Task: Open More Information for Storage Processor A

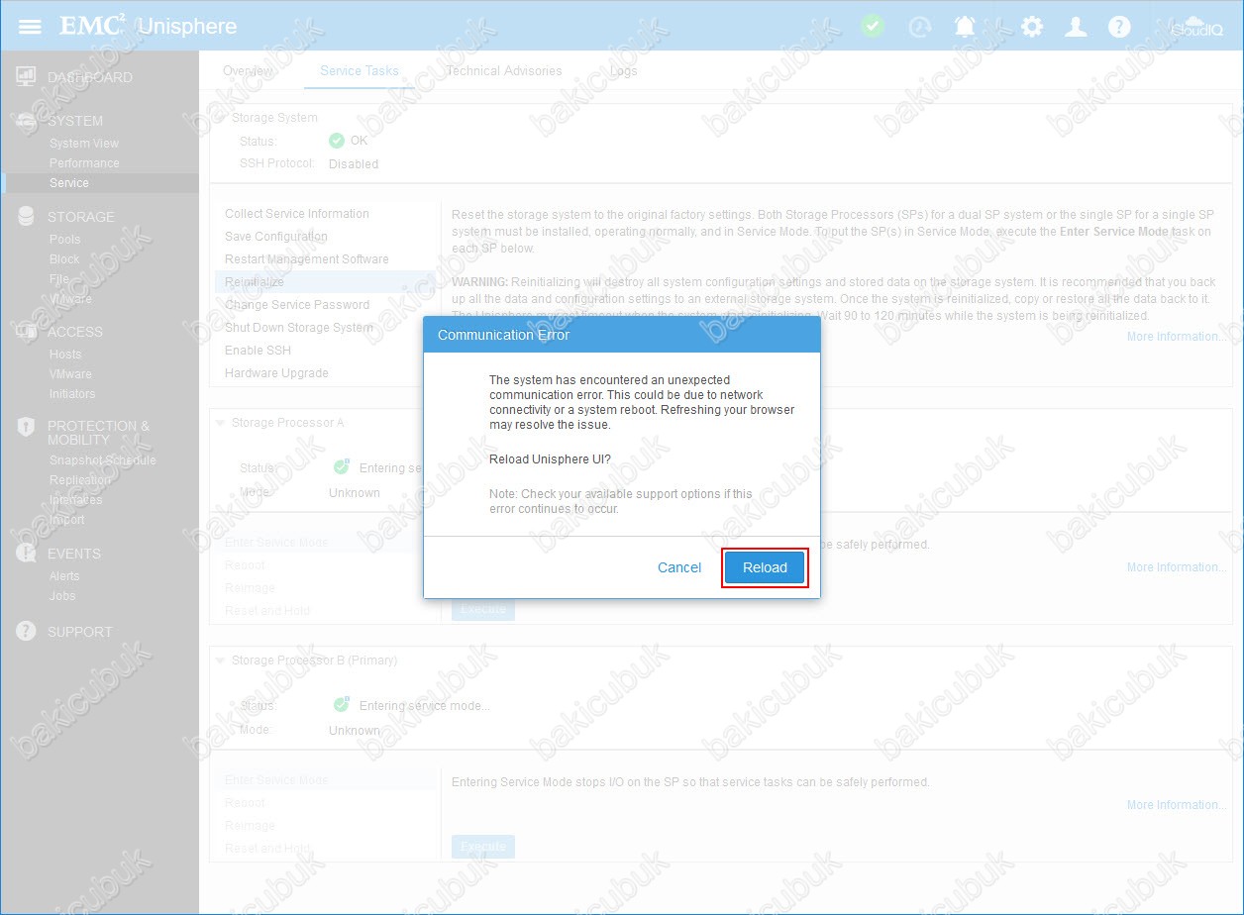Action: click(x=1177, y=567)
